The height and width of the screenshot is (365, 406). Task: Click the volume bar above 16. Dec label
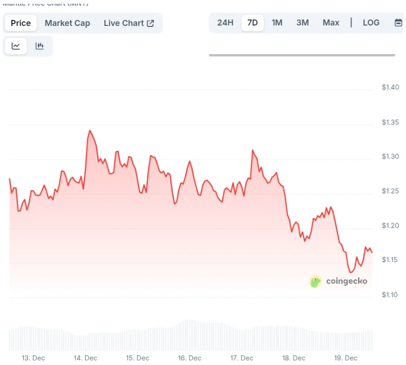tap(189, 335)
